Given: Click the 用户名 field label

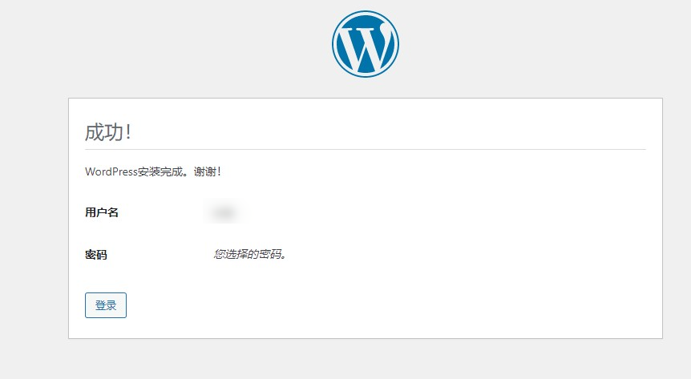Looking at the screenshot, I should click(x=102, y=213).
